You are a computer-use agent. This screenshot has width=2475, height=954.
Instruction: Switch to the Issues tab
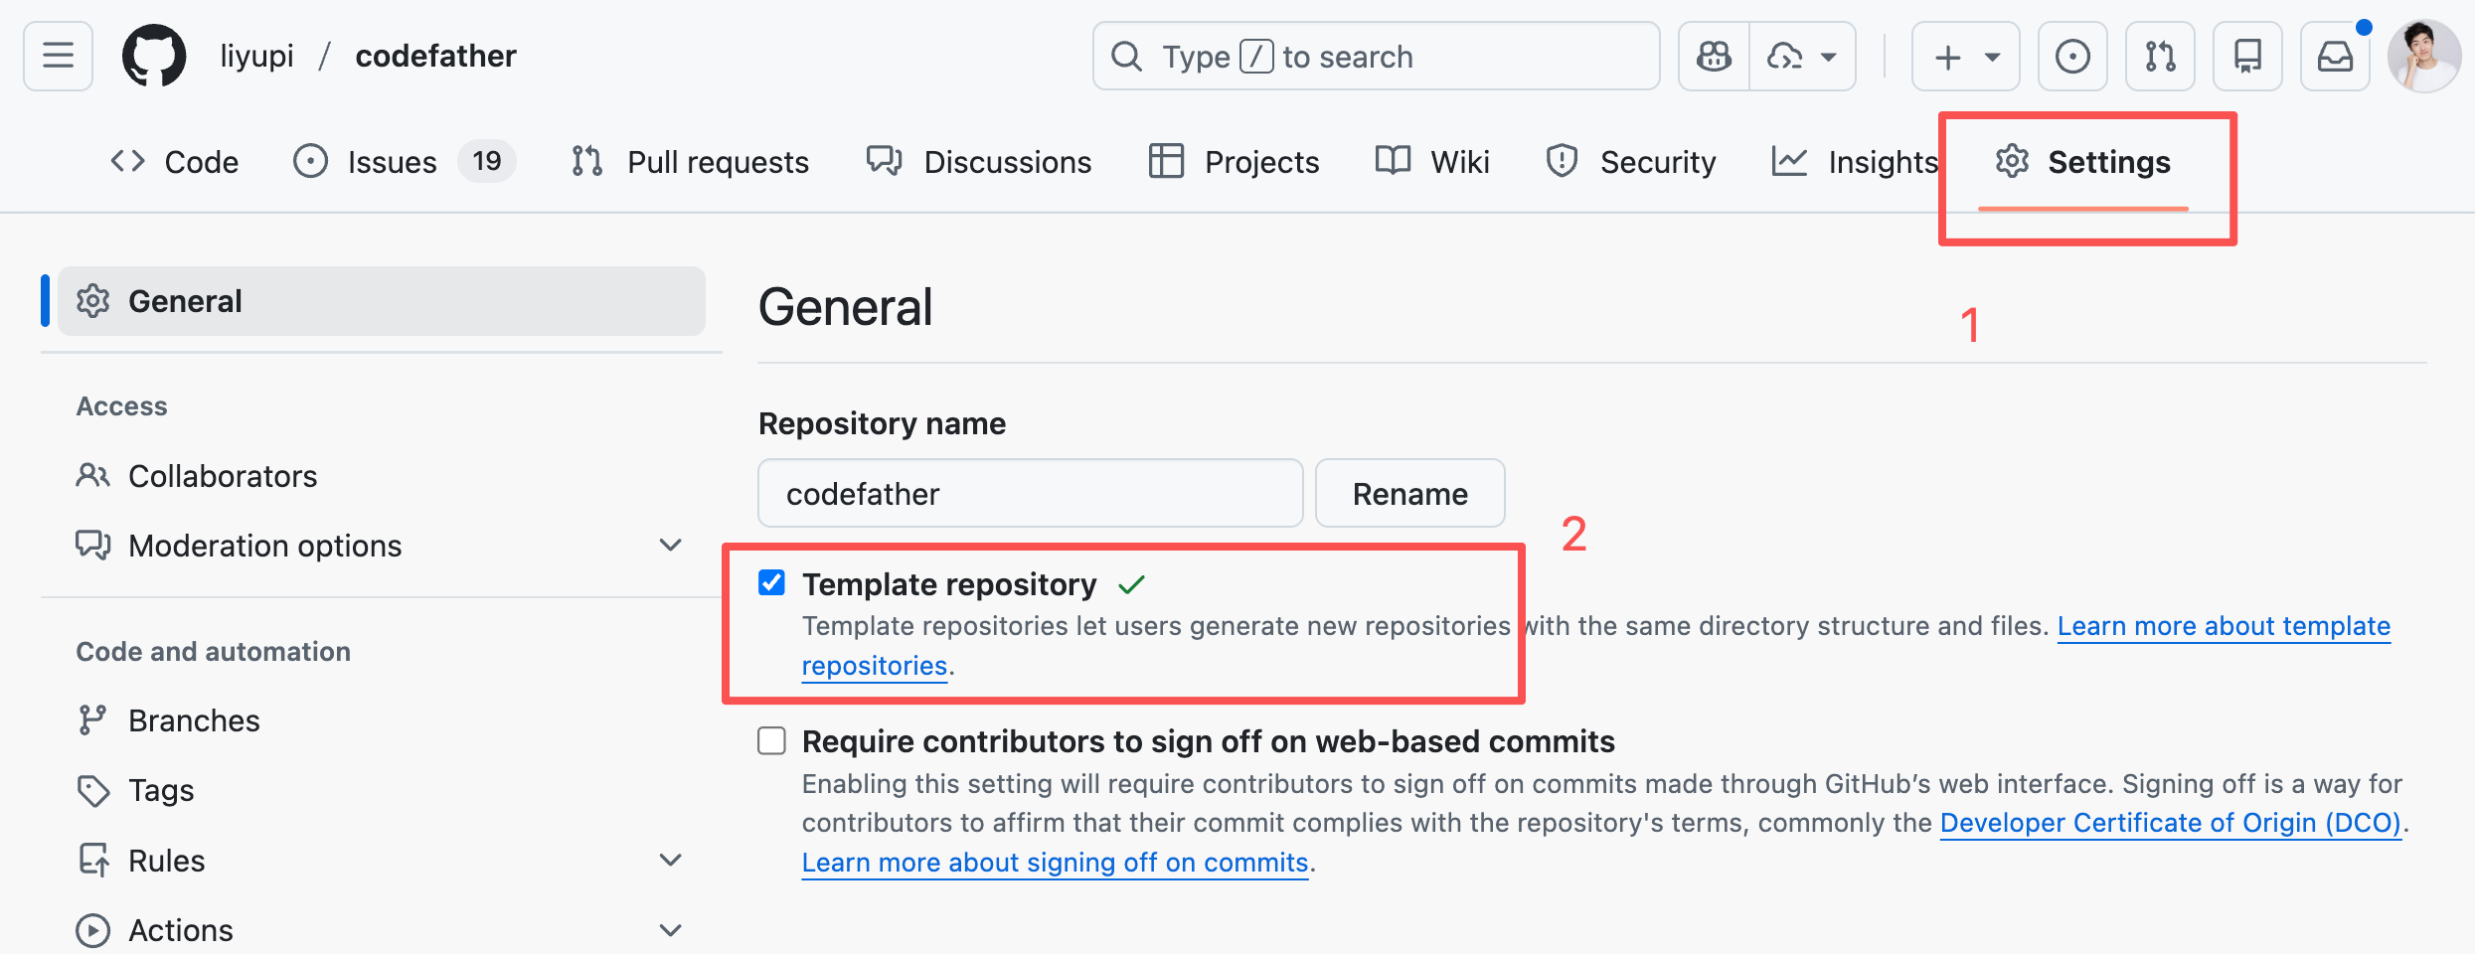pyautogui.click(x=392, y=162)
